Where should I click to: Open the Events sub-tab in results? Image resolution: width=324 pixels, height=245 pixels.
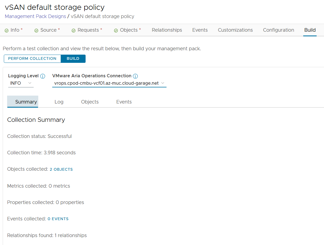(124, 102)
